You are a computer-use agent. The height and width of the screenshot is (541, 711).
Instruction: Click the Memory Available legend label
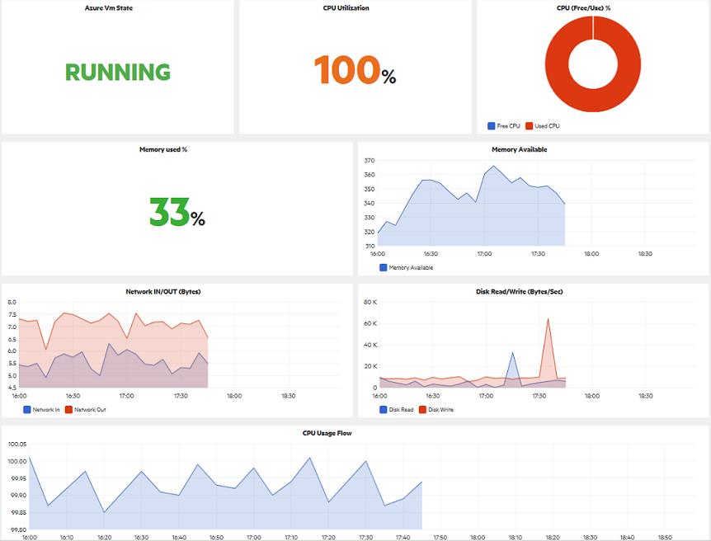coord(411,267)
